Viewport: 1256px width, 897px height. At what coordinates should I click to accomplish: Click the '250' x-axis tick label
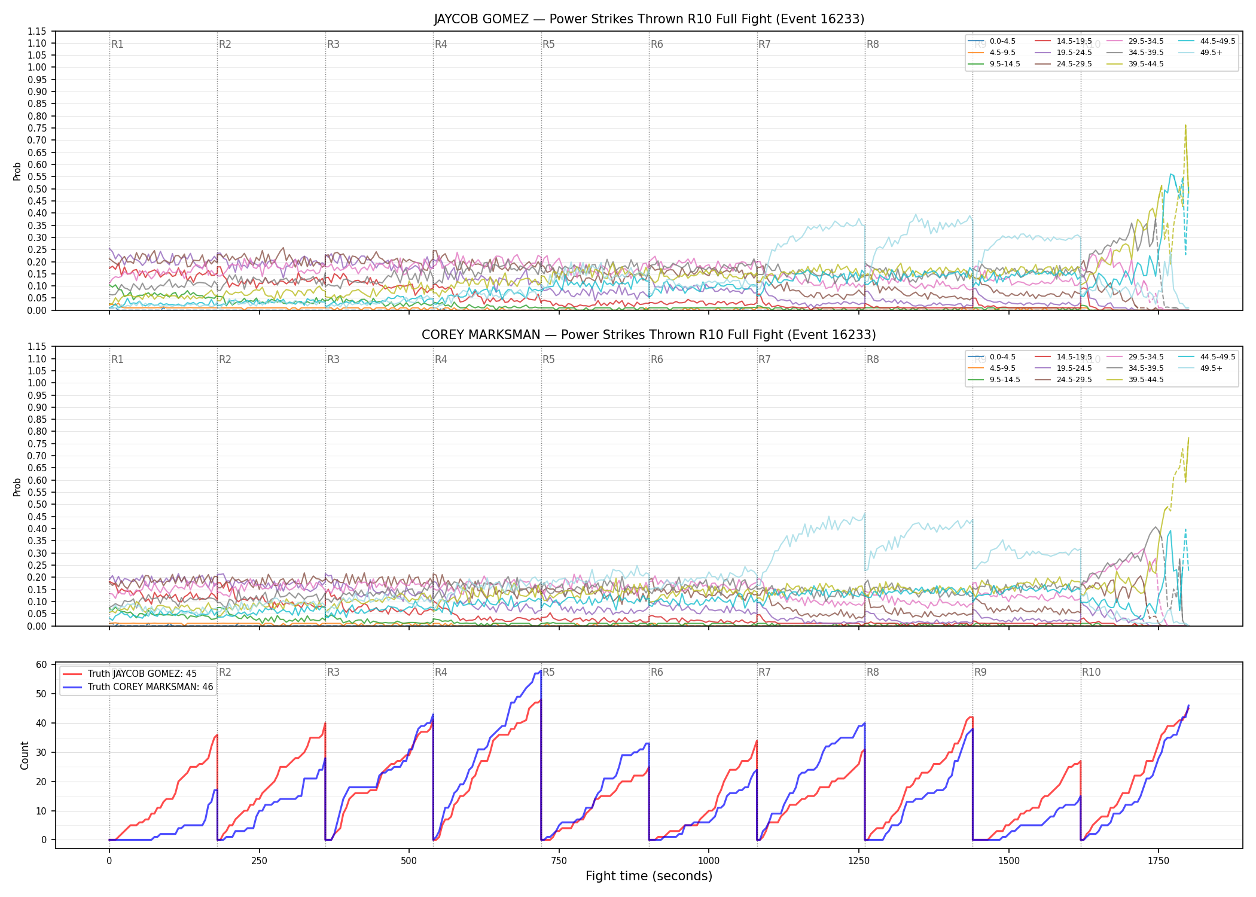point(259,861)
